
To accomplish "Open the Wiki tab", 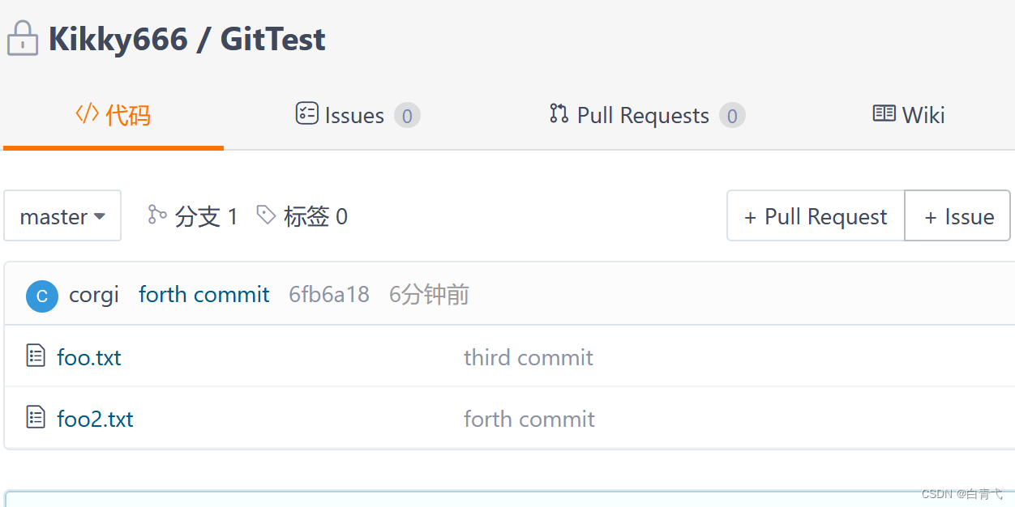I will tap(909, 115).
